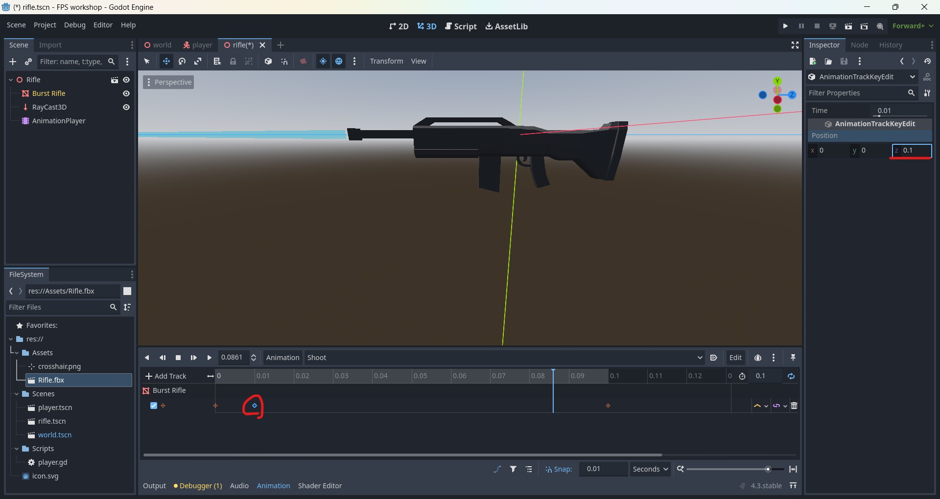Viewport: 940px width, 499px height.
Task: Pin the AnimationPlayer panel
Action: [x=793, y=358]
